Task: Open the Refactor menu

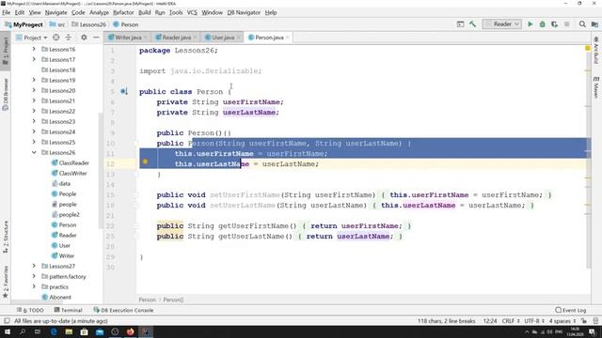Action: pyautogui.click(x=123, y=12)
